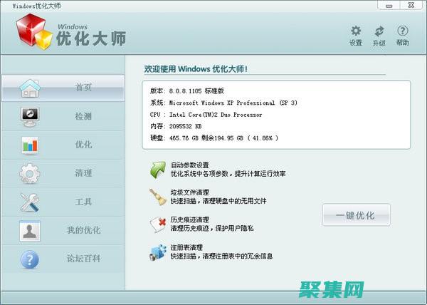
Task: Click the 优化系统中各项参数 description text
Action: [x=228, y=174]
